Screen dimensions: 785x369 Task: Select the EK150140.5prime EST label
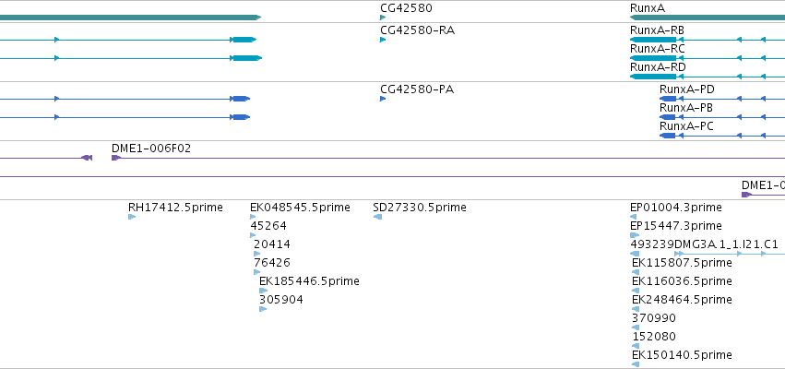(682, 355)
